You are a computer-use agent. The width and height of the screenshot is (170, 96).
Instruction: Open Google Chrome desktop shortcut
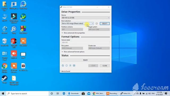(5, 68)
